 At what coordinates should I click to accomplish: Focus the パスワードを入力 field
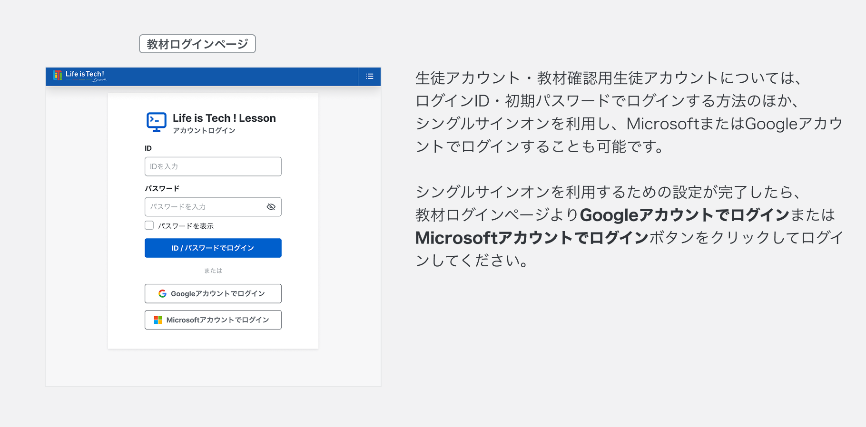tap(213, 207)
